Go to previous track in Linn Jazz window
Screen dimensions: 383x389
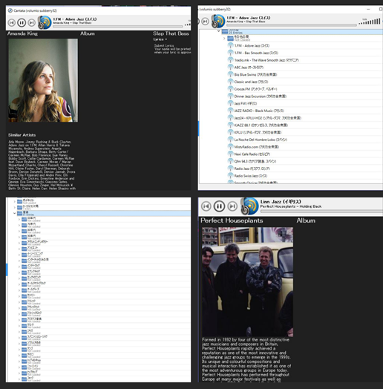click(206, 206)
